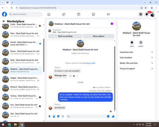Open a new browser tab

[12, 3]
